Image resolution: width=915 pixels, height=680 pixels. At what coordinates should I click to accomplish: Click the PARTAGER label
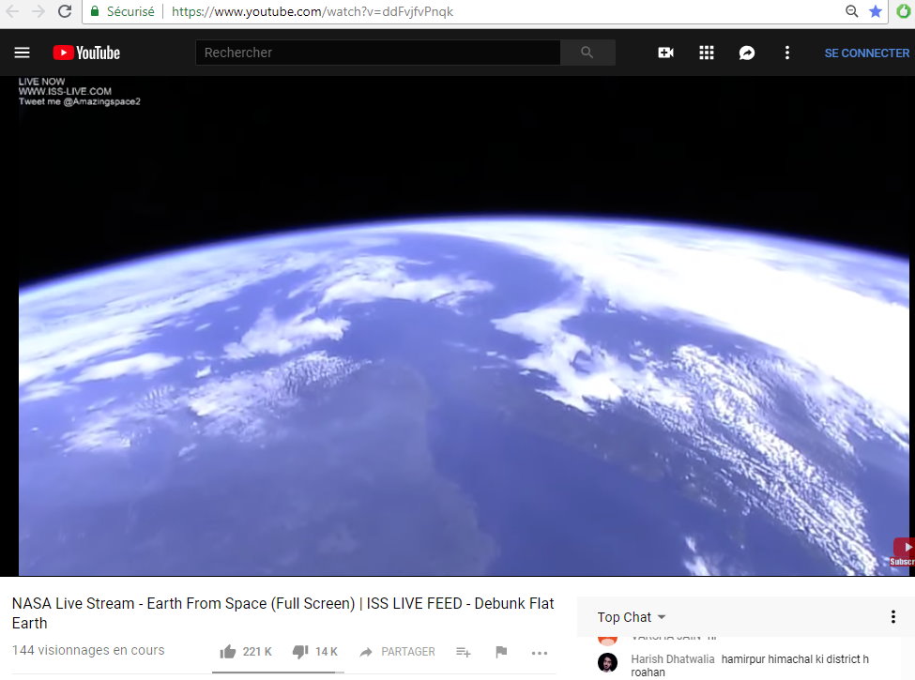coord(408,652)
